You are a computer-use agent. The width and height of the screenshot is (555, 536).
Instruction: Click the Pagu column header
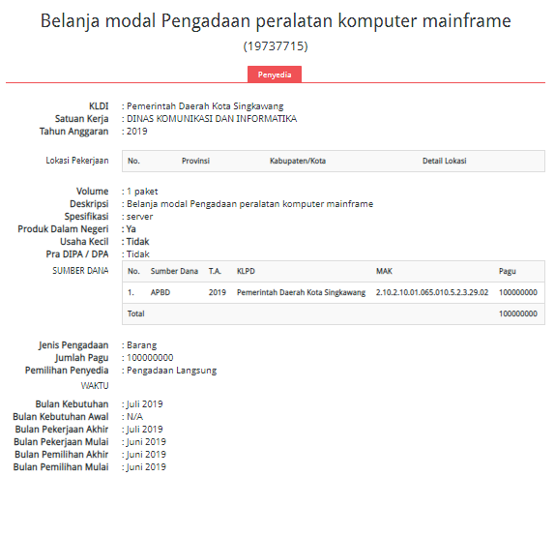click(x=508, y=271)
